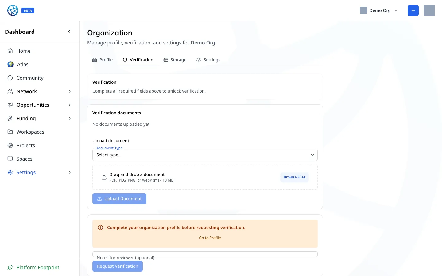Image resolution: width=442 pixels, height=276 pixels.
Task: Open Workspaces in sidebar
Action: click(x=40, y=132)
